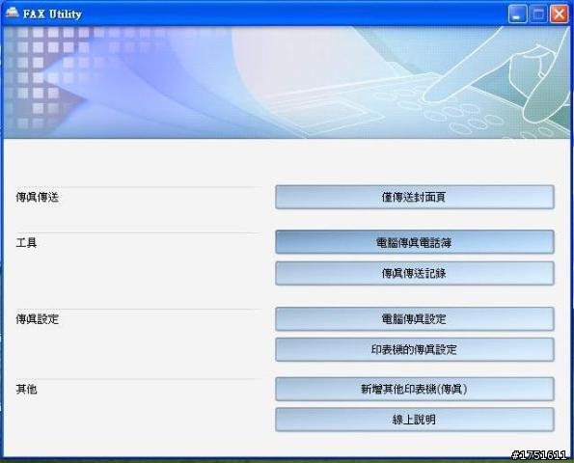574x463 pixels.
Task: Click the 工具 section label
Action: [26, 242]
